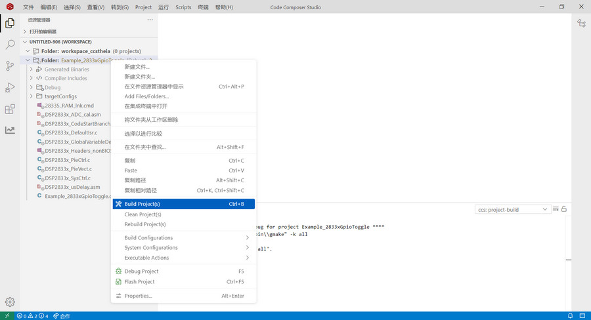The height and width of the screenshot is (320, 591).
Task: Toggle the output scroll lock icon
Action: tap(564, 209)
